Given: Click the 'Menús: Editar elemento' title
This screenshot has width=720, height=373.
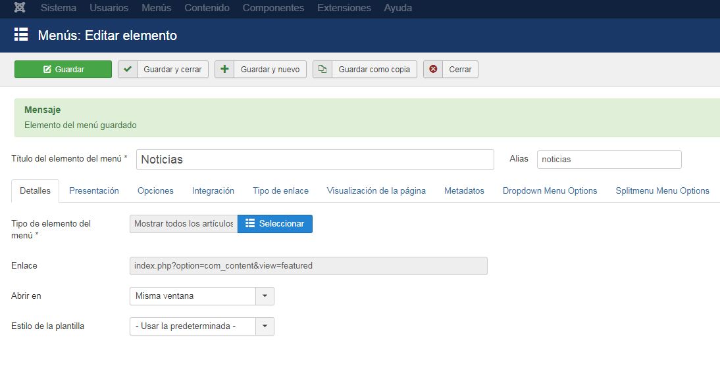Looking at the screenshot, I should 107,35.
